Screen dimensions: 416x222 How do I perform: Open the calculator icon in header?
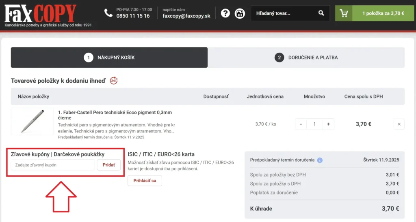[x=240, y=13]
